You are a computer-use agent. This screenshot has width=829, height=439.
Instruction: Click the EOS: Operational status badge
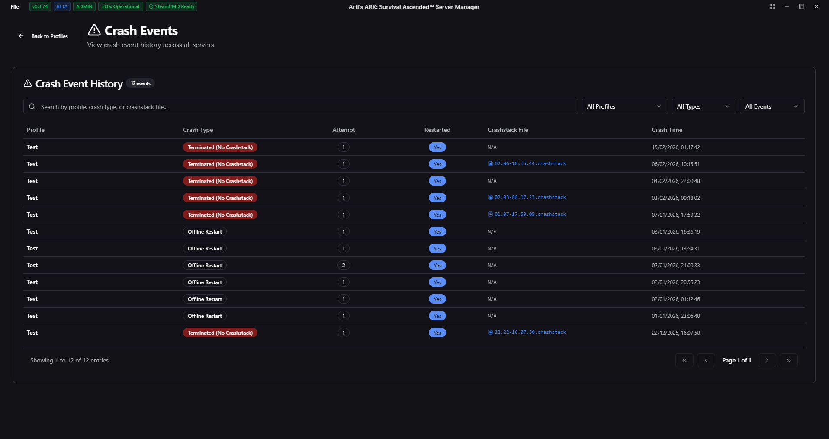point(120,6)
